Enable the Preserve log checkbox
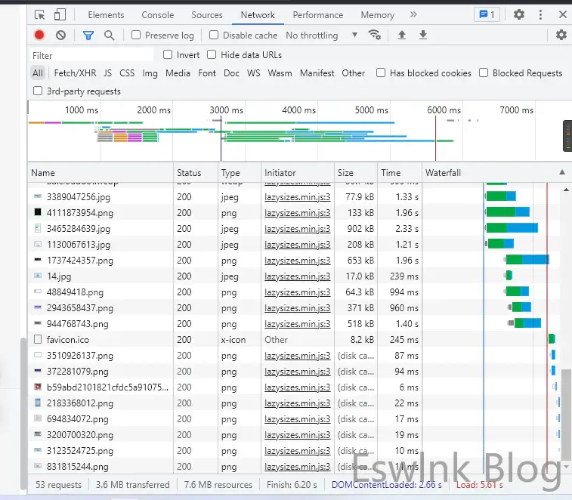 point(136,35)
